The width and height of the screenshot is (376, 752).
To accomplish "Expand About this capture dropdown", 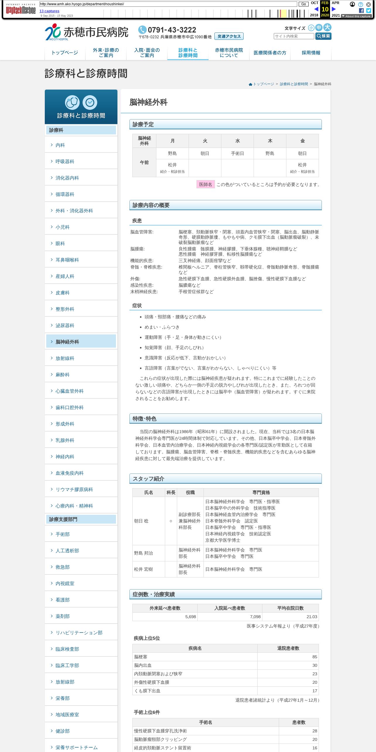I will (x=356, y=16).
